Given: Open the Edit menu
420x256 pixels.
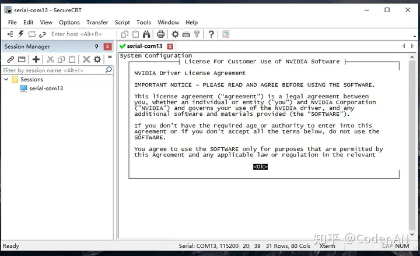Looking at the screenshot, I should pos(29,23).
